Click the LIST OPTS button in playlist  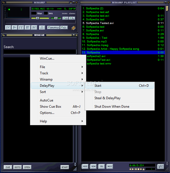(161, 166)
